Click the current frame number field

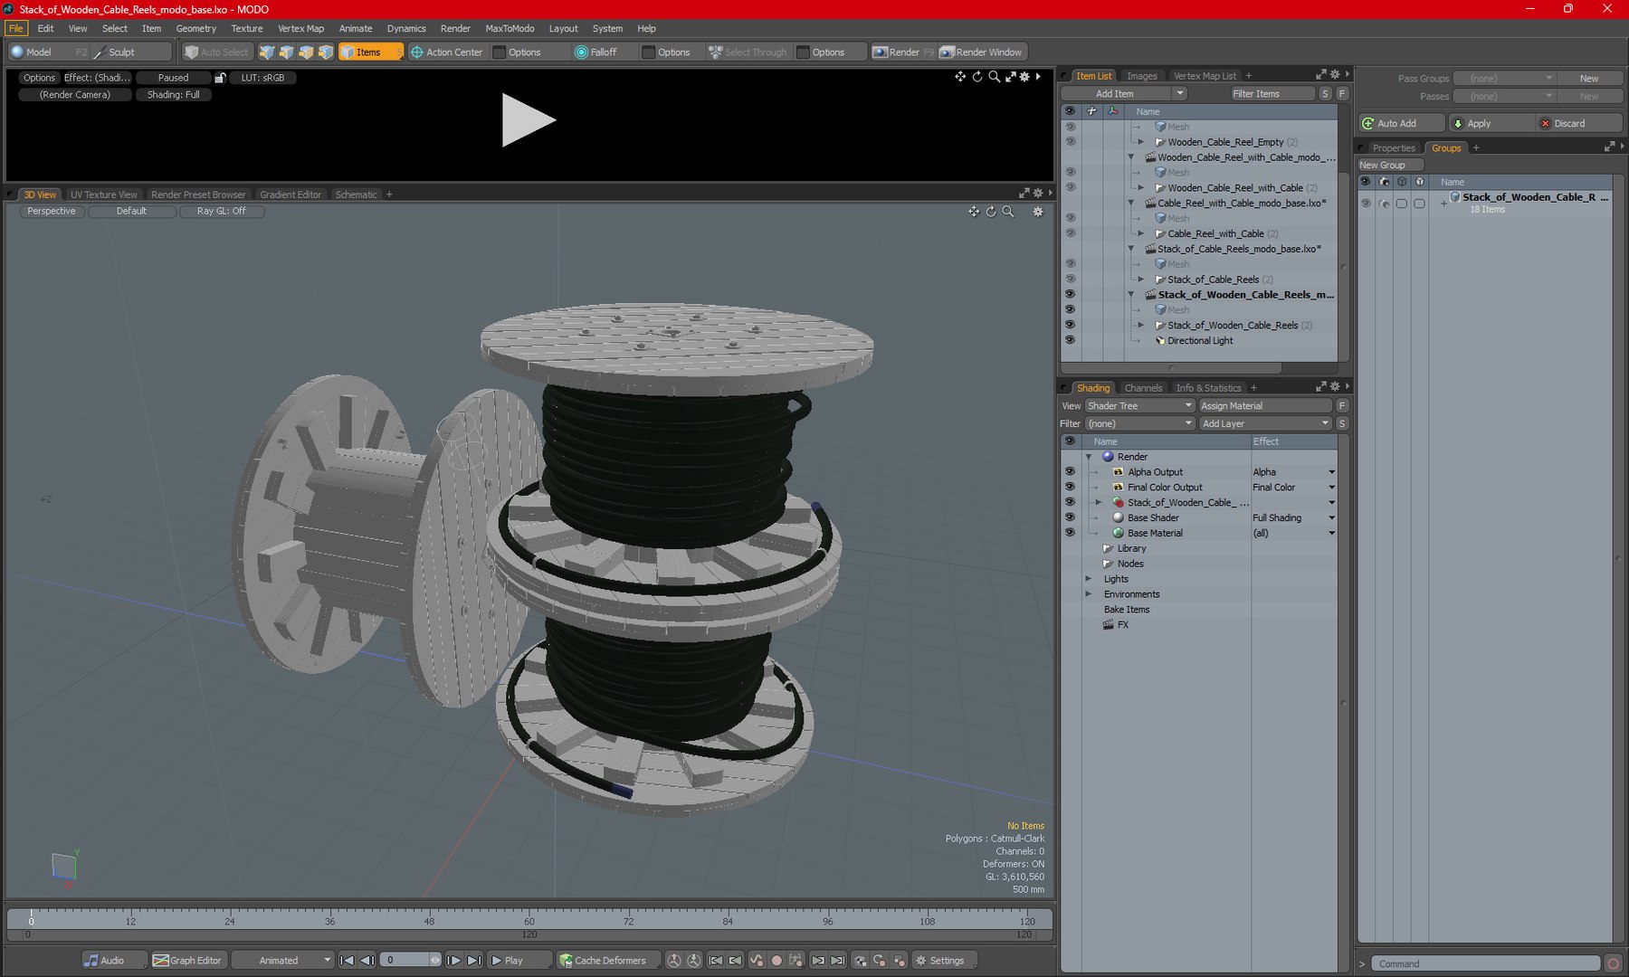405,961
